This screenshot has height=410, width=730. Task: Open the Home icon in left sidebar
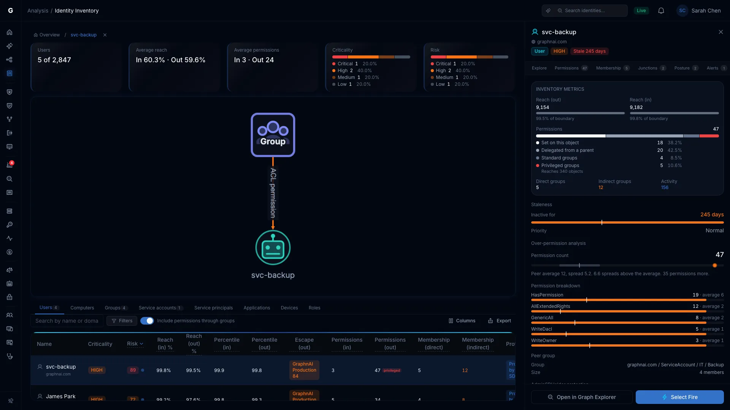[x=10, y=32]
